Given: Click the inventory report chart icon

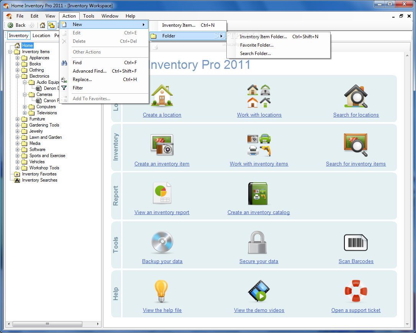Looking at the screenshot, I should (x=162, y=193).
